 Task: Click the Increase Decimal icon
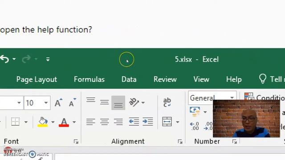194,126
